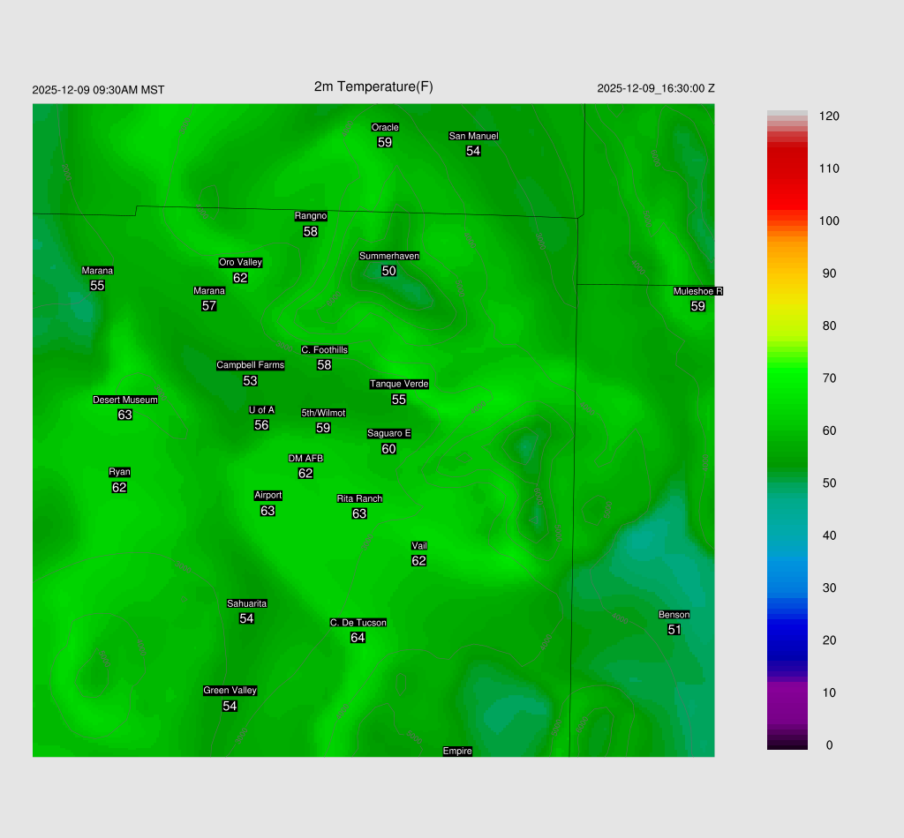Viewport: 904px width, 838px height.
Task: Click the 50 reading under Summerhaven
Action: 388,271
